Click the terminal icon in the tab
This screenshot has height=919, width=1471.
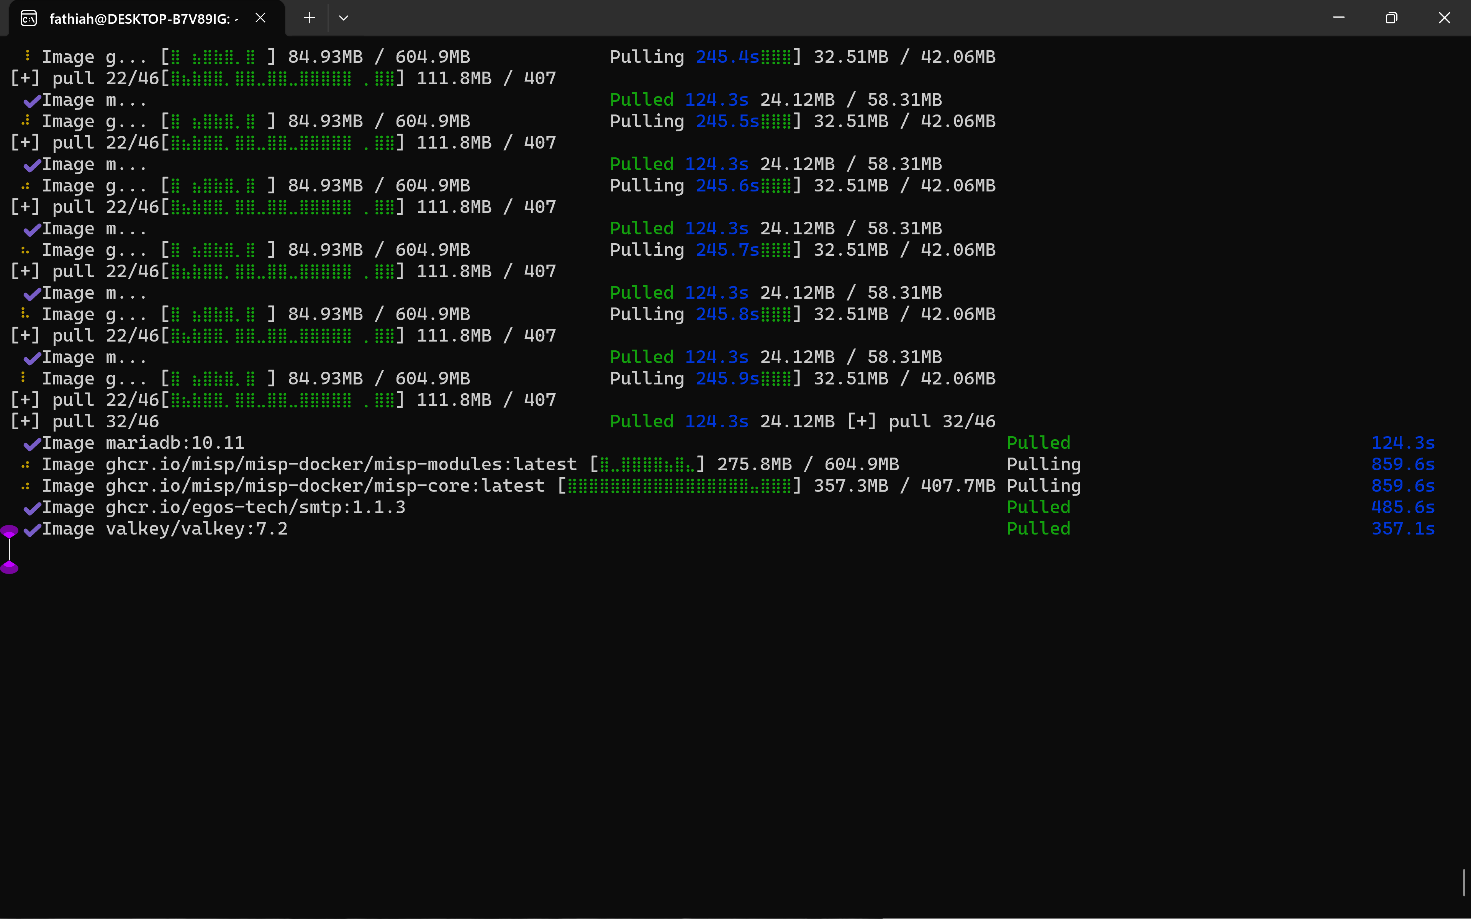(29, 19)
